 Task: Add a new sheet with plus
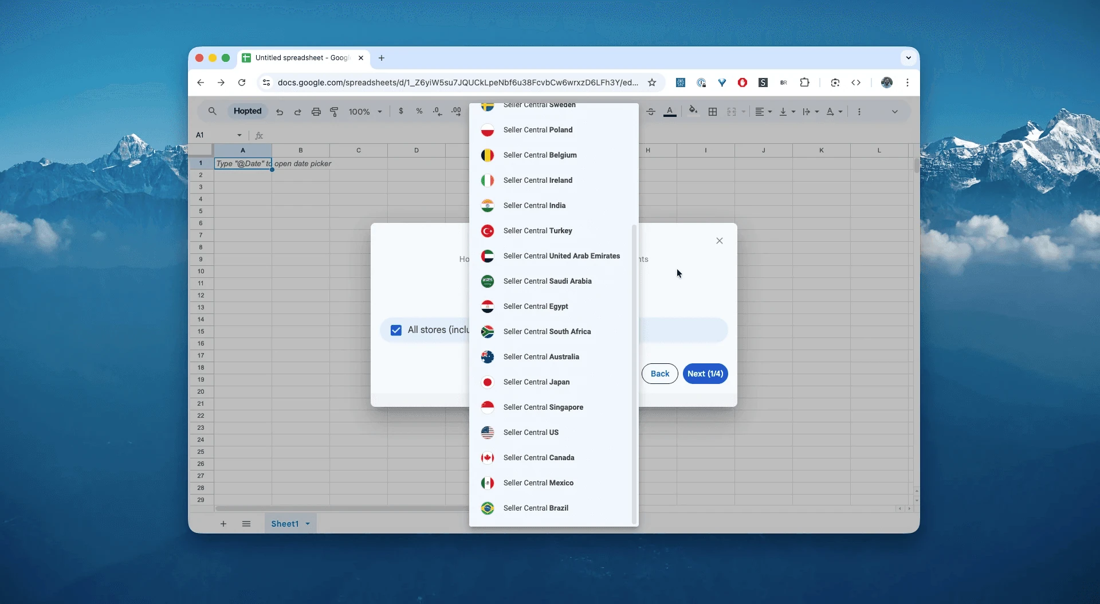click(x=223, y=524)
